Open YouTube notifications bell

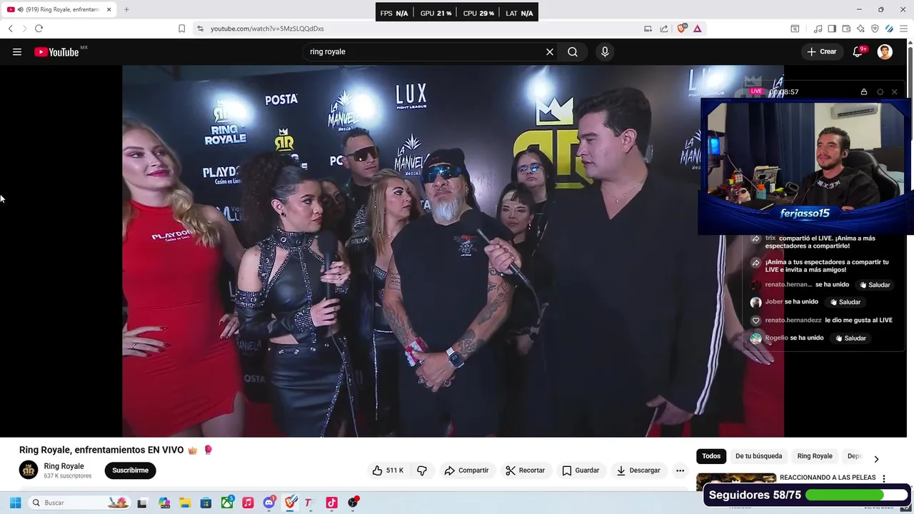click(x=858, y=51)
